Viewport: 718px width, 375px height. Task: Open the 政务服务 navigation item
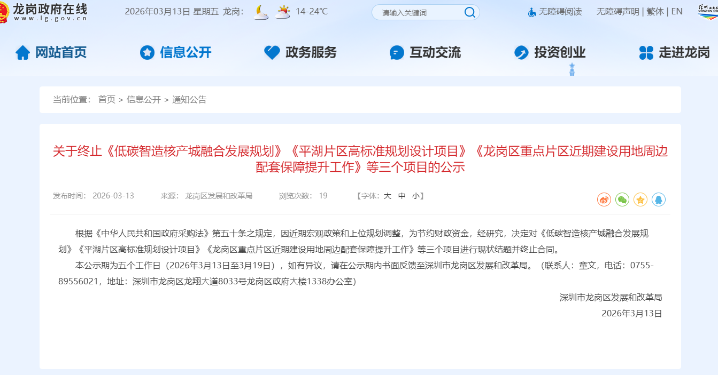301,52
